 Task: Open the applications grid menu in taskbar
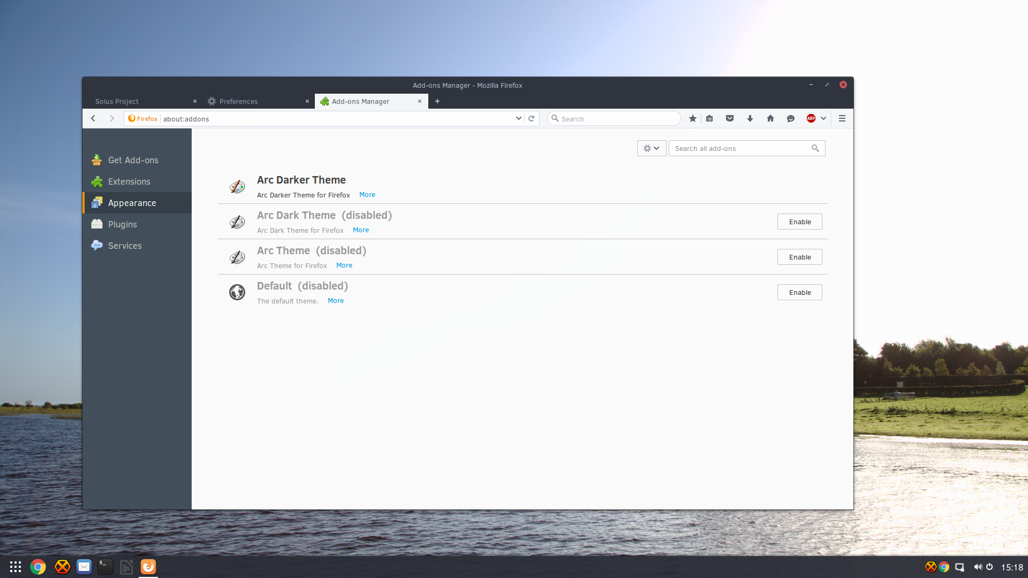16,567
